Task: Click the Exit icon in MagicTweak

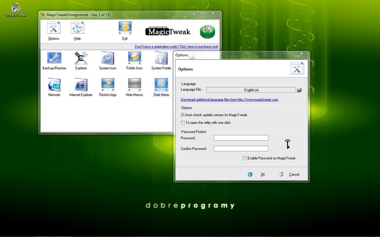Action: tap(125, 31)
